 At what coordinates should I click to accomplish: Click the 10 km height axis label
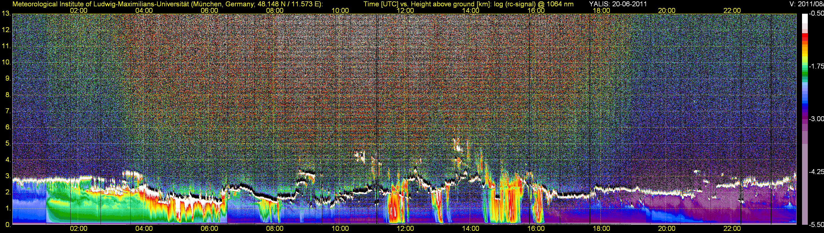click(6, 62)
